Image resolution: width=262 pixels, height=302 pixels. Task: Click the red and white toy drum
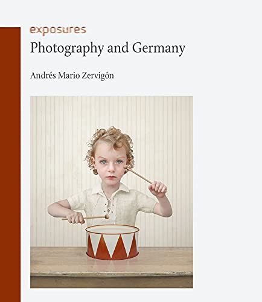coord(112,242)
